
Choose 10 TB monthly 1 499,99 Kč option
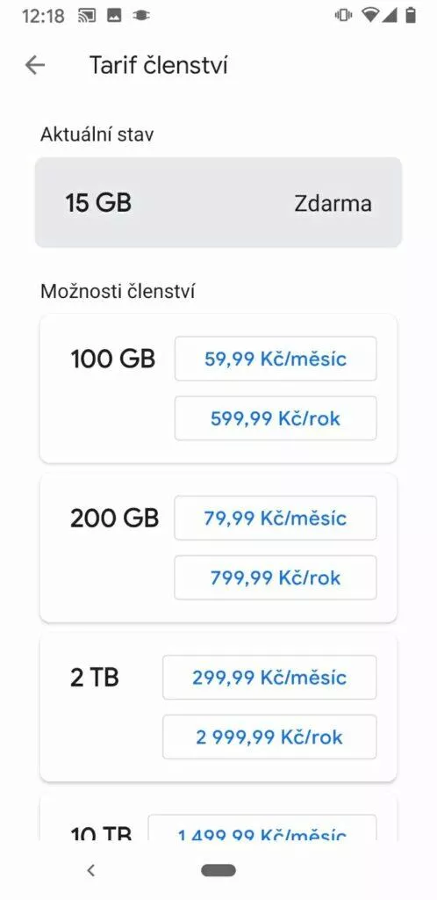pyautogui.click(x=262, y=828)
